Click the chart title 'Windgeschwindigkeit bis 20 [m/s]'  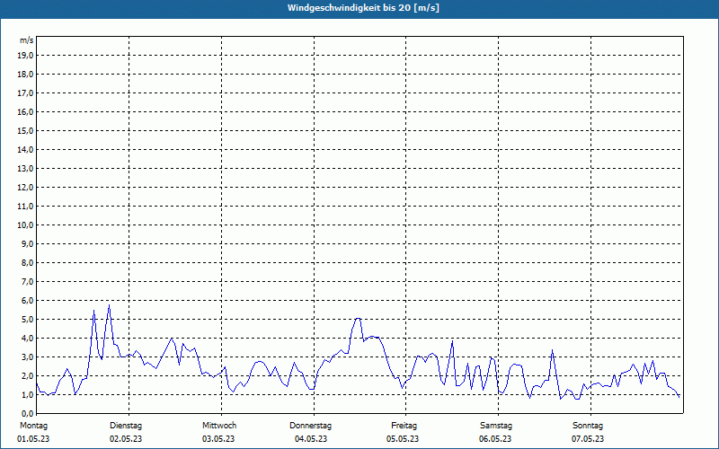[363, 8]
